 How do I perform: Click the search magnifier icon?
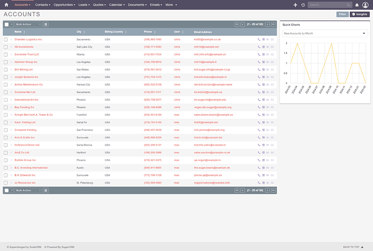[x=348, y=5]
